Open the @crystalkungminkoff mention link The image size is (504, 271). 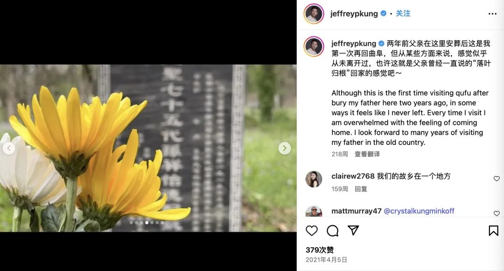coord(419,211)
